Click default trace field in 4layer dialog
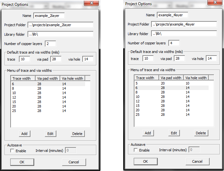The image size is (224, 171). (148, 58)
